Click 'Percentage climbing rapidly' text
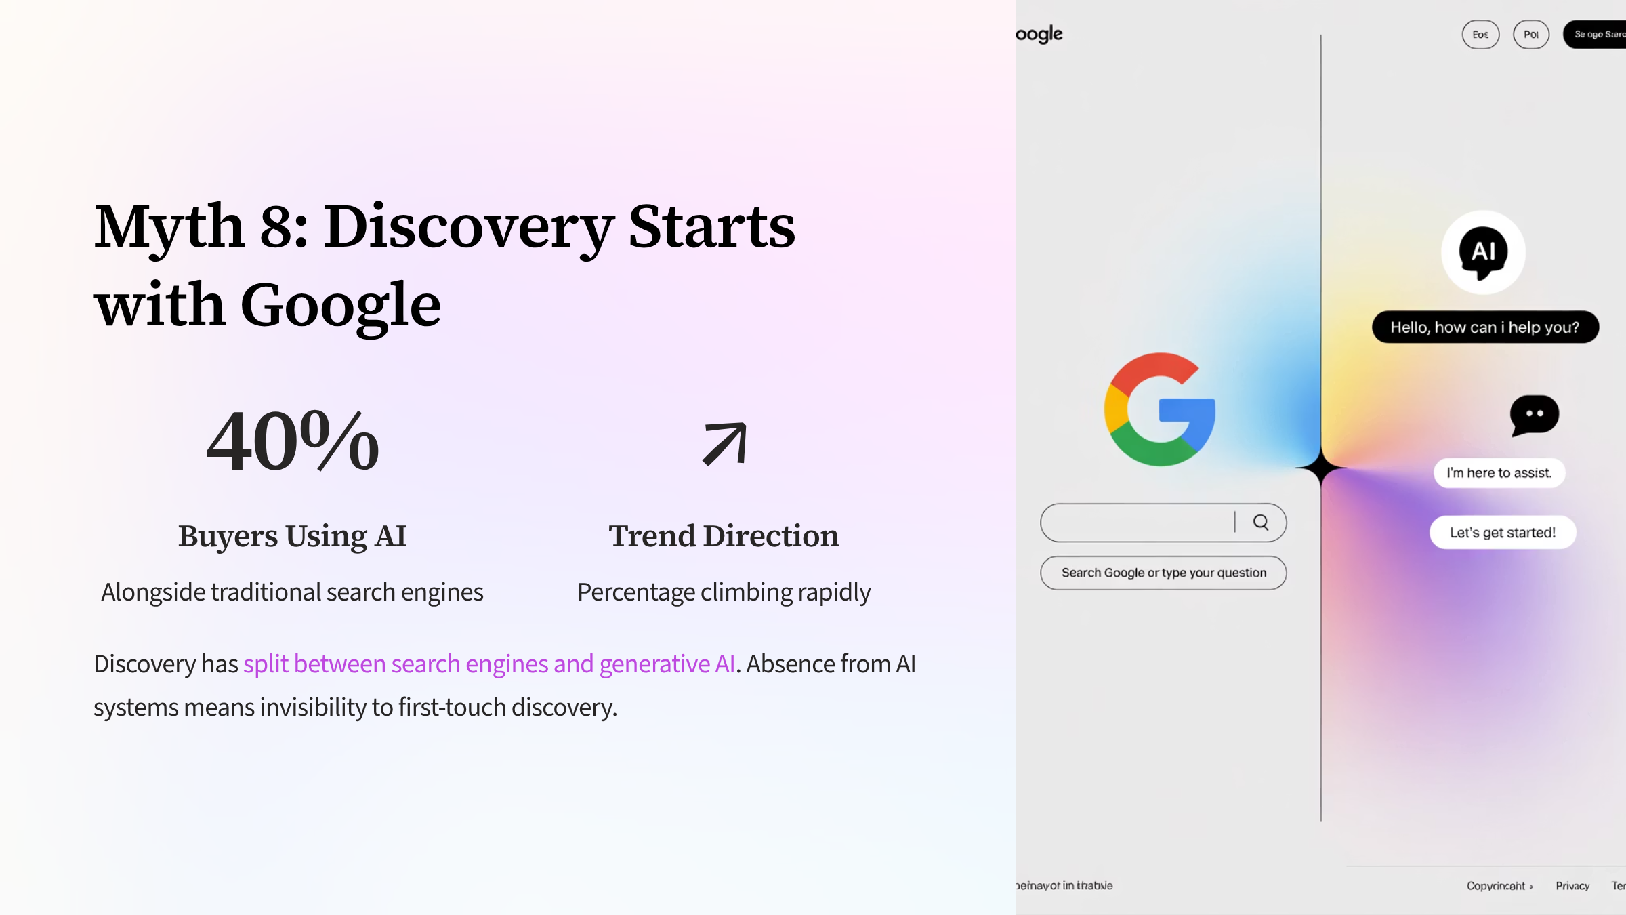The width and height of the screenshot is (1626, 915). pos(724,592)
